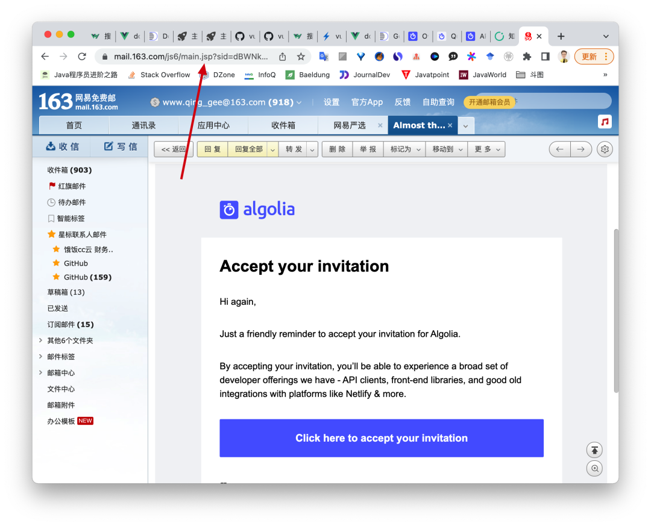Open 设置 settings link
This screenshot has height=526, width=651.
click(332, 102)
